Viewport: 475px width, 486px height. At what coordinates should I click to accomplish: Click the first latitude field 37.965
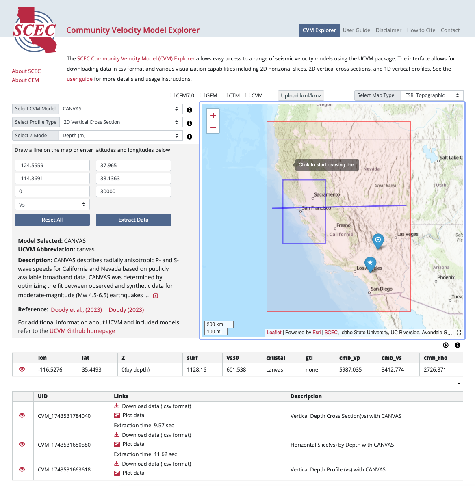point(133,165)
